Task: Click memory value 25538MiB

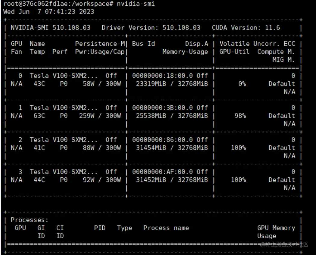Action: pyautogui.click(x=151, y=116)
